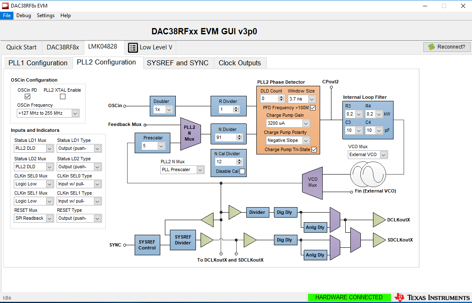Open the Prescalar value dropdown

coord(162,146)
